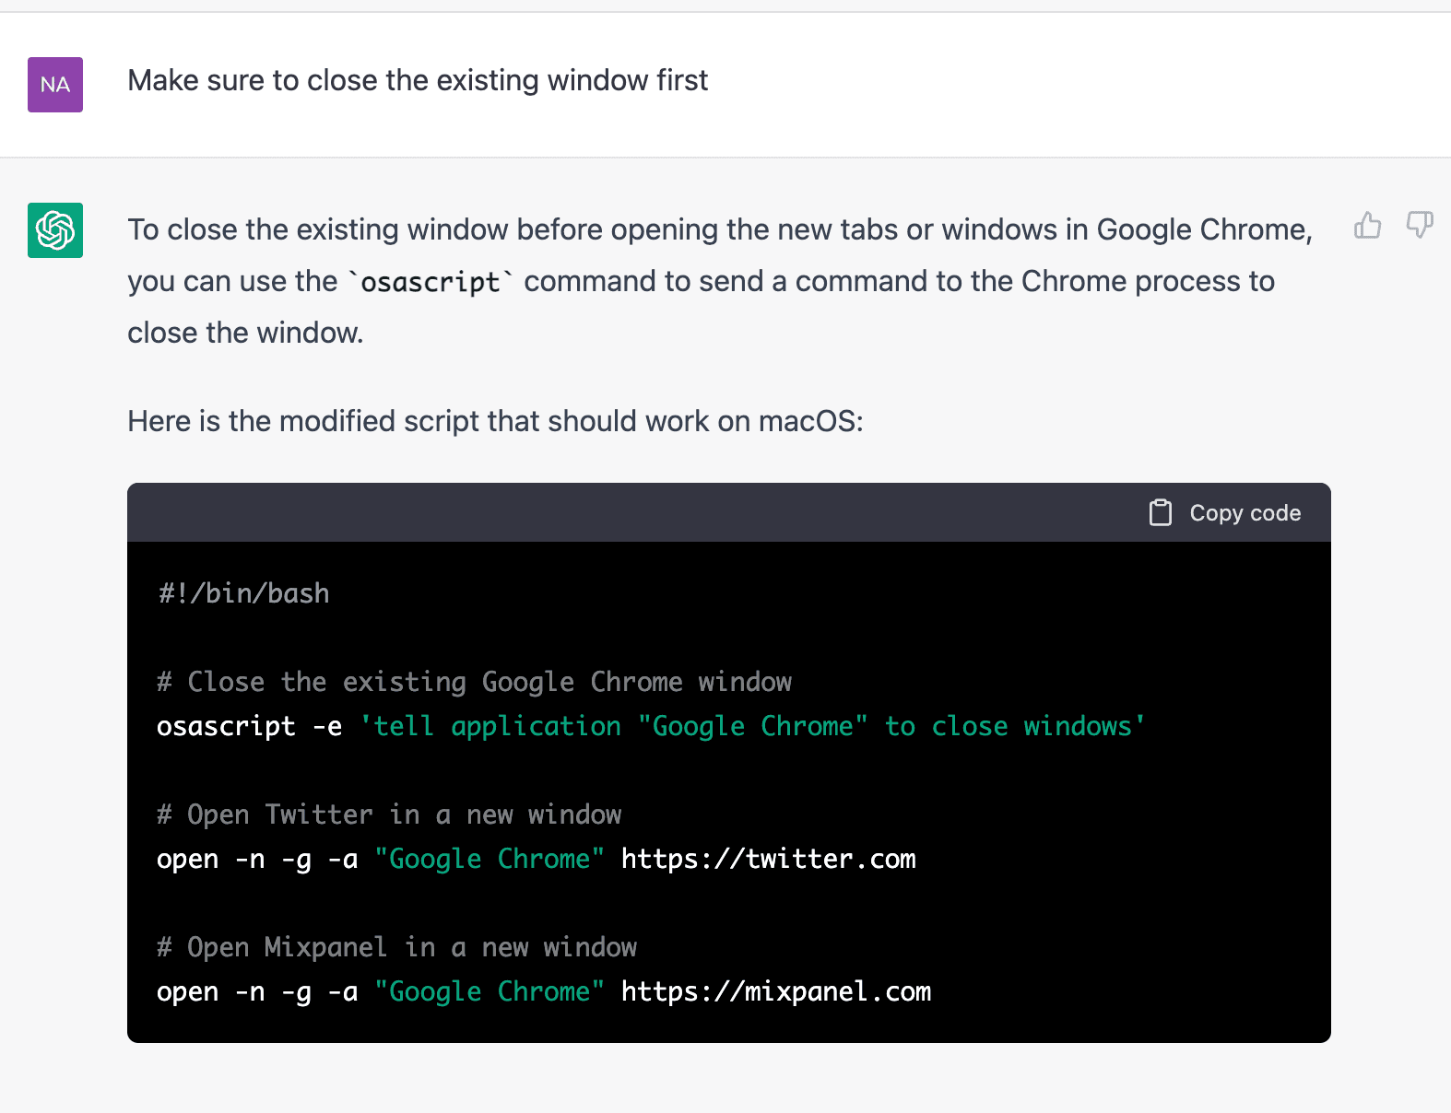Click the inline osascript code in the paragraph
The height and width of the screenshot is (1113, 1451).
click(430, 282)
